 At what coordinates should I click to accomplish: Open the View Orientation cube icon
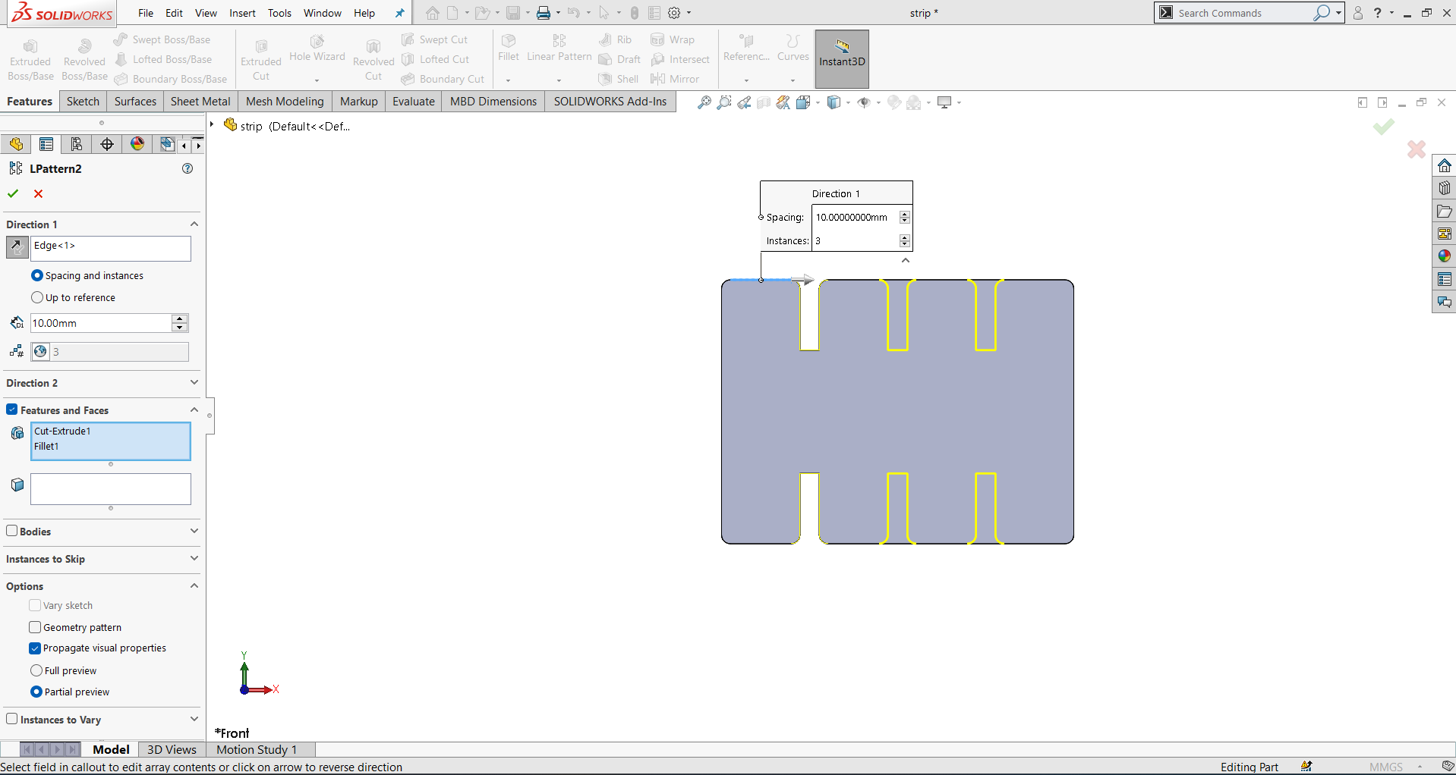click(x=804, y=102)
